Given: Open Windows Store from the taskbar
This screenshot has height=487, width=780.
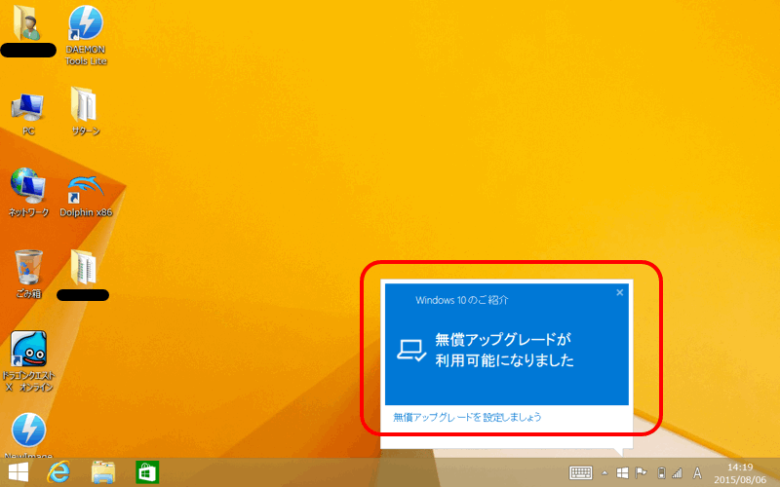Looking at the screenshot, I should click(147, 472).
